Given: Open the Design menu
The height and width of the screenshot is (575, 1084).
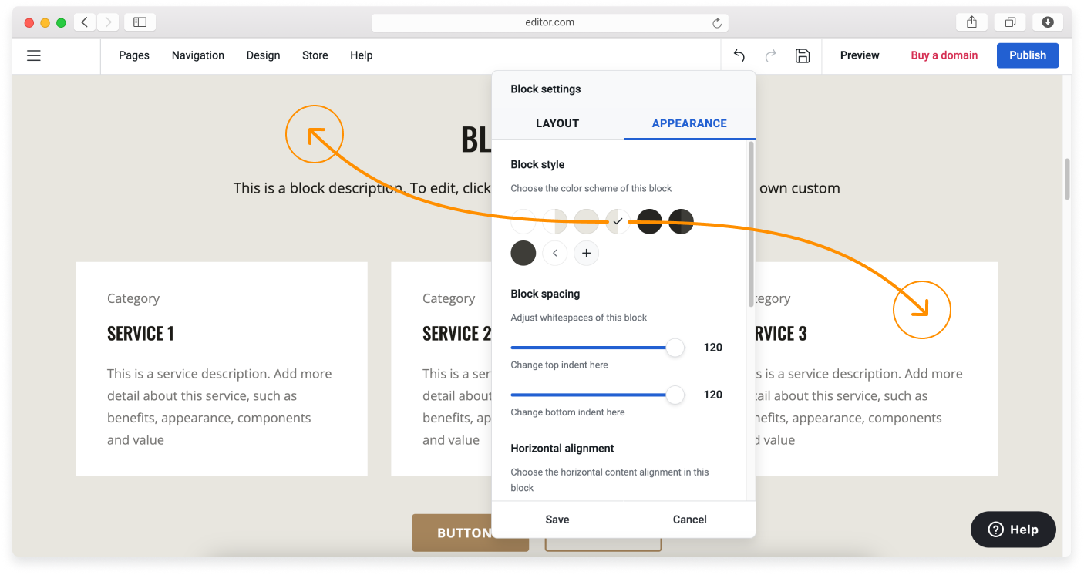Looking at the screenshot, I should click(263, 55).
